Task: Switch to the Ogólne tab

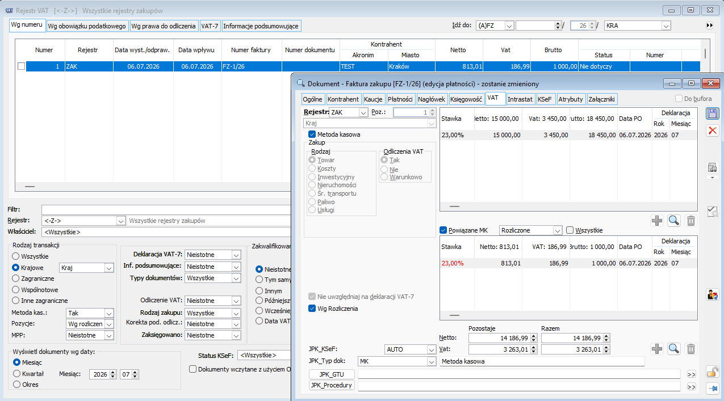Action: point(313,99)
